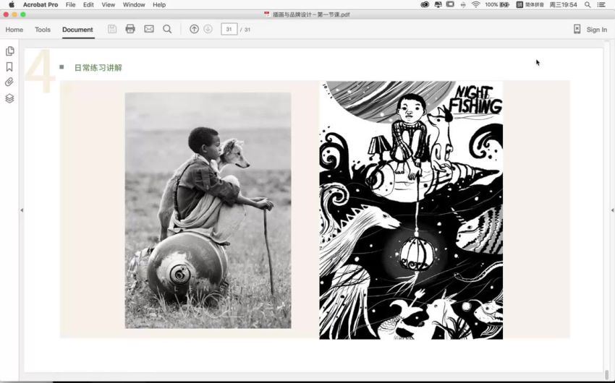
Task: Click the Night Fishing illustration
Action: tap(411, 210)
